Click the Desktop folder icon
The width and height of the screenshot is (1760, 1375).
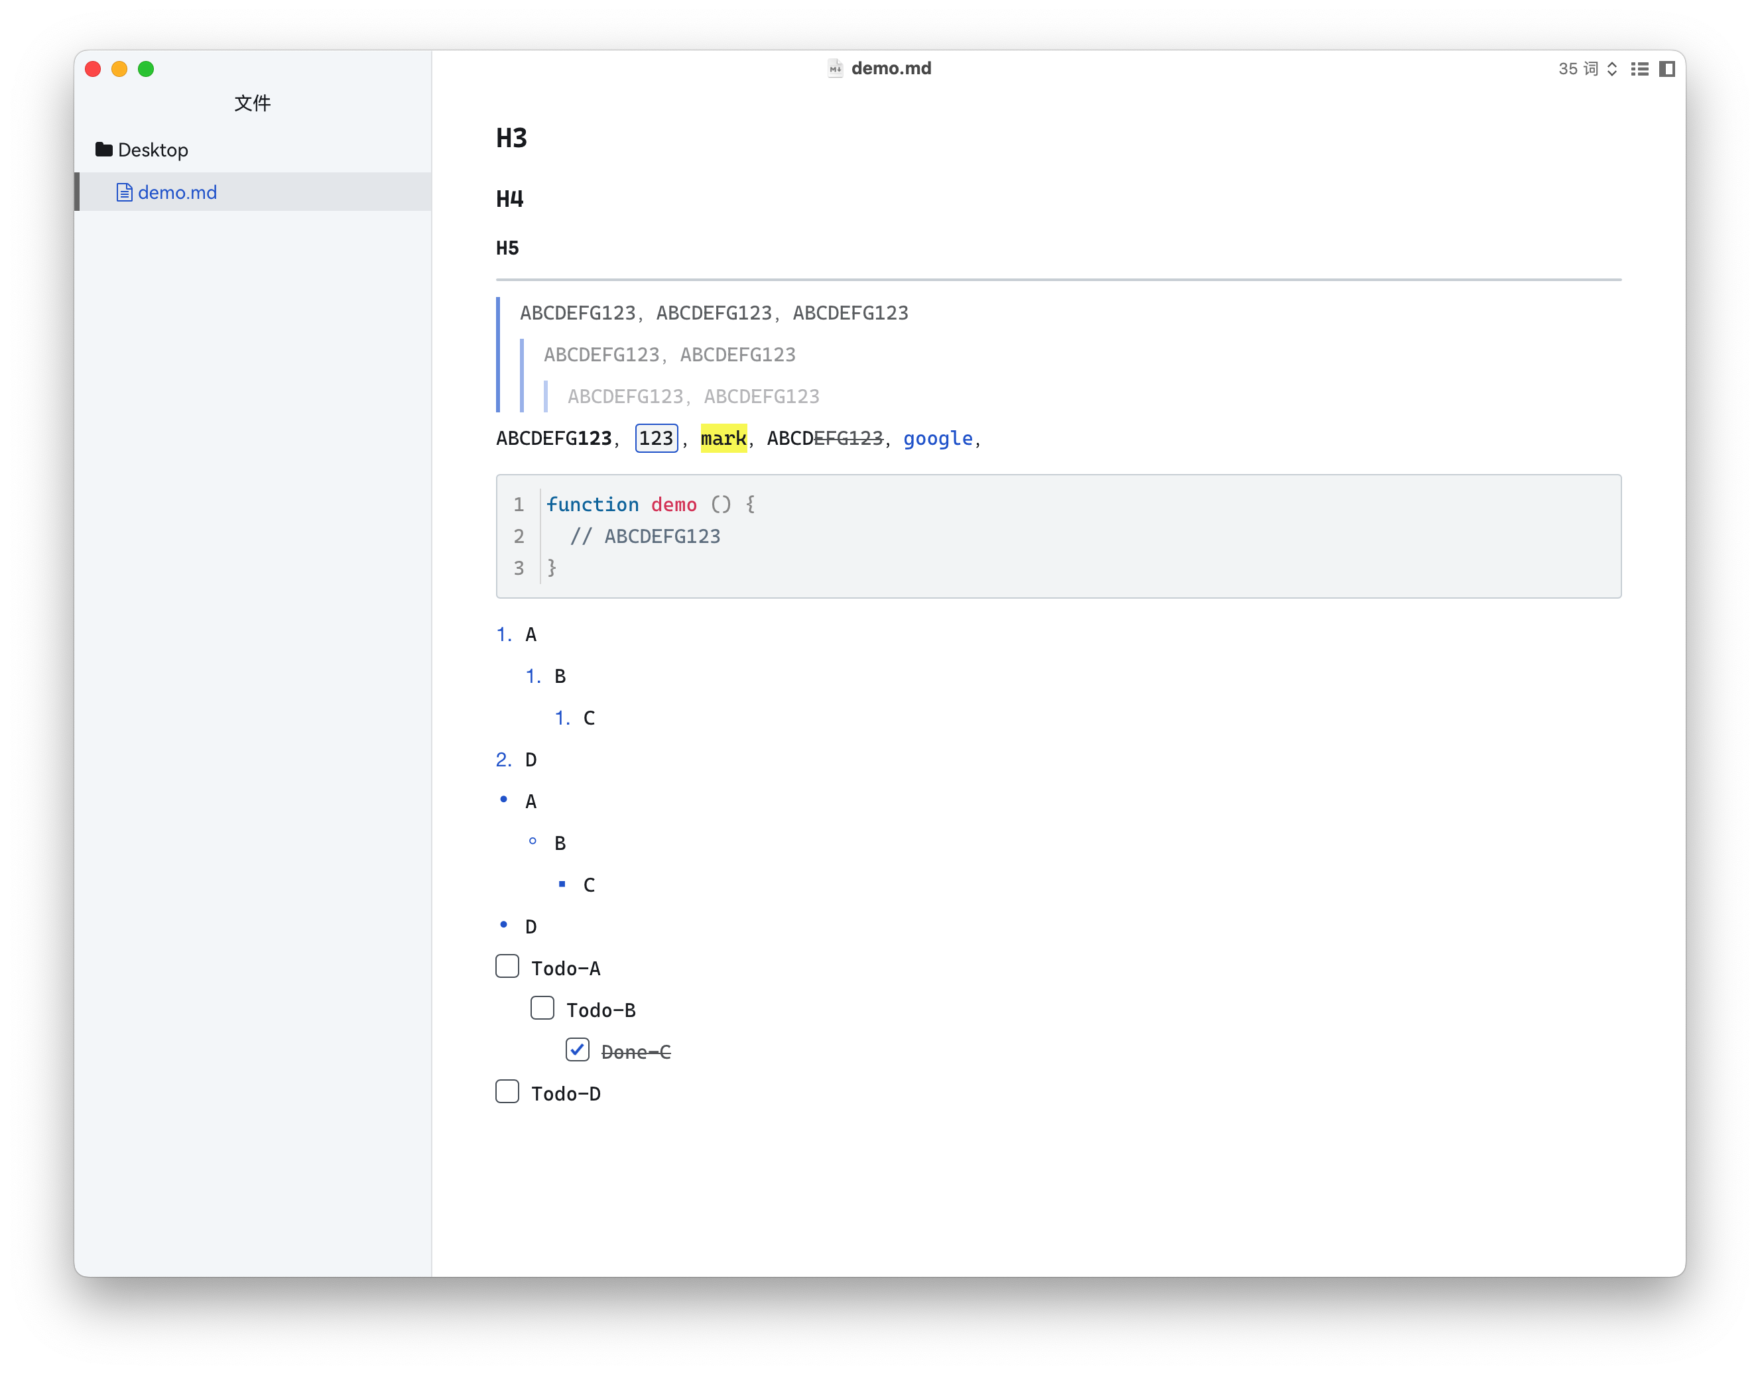click(103, 149)
